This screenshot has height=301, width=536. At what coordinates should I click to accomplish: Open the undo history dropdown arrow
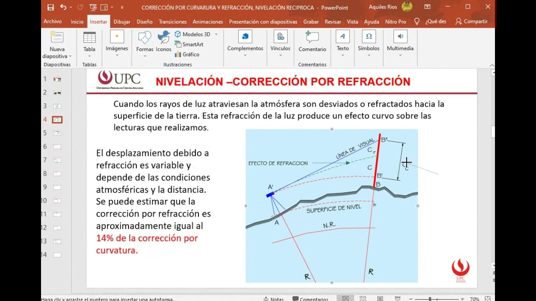click(70, 7)
